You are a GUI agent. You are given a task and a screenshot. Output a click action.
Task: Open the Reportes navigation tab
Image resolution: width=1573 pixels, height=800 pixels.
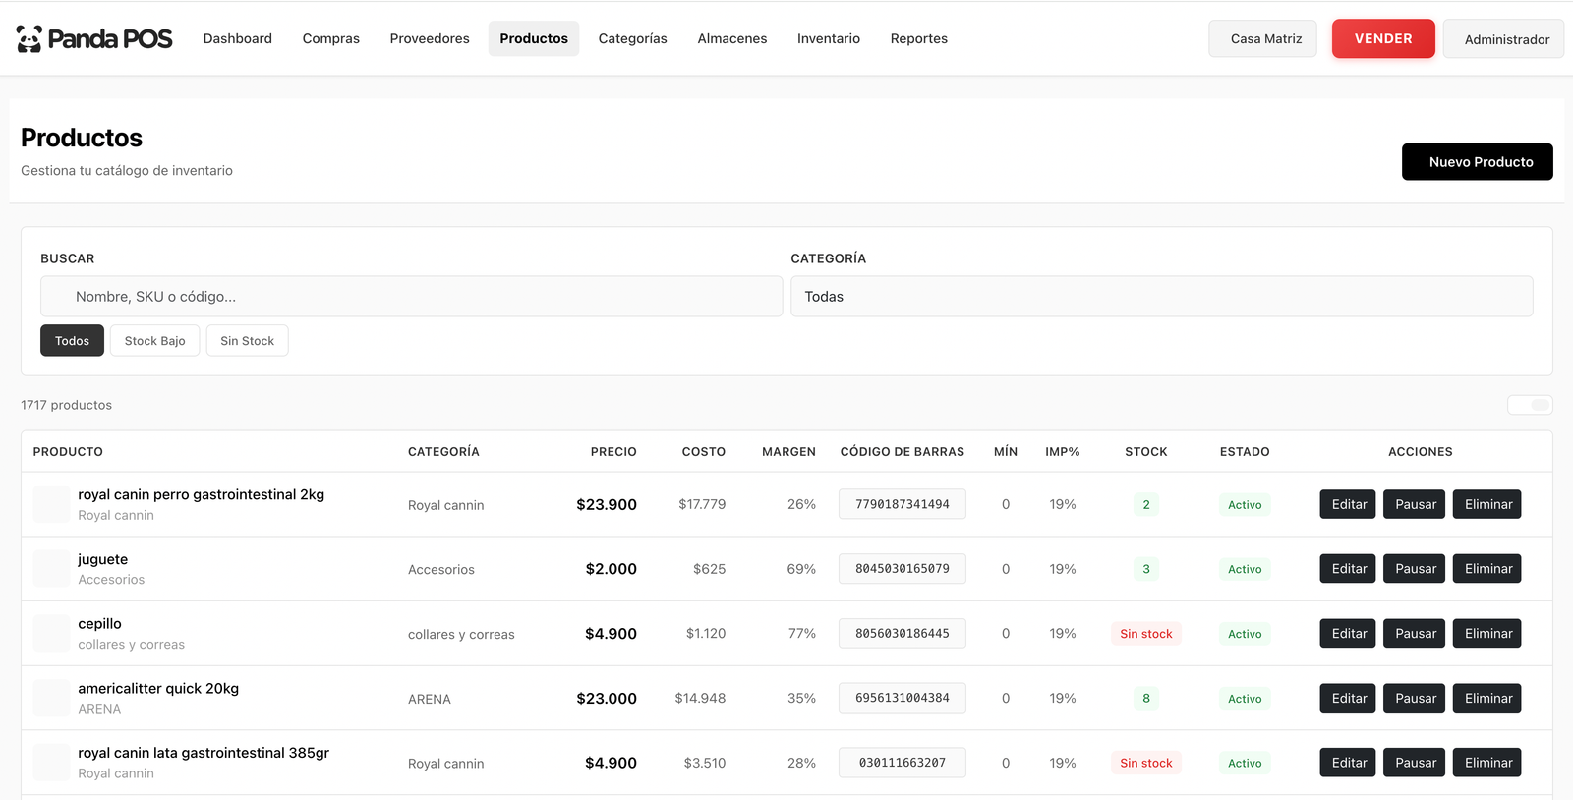[918, 39]
